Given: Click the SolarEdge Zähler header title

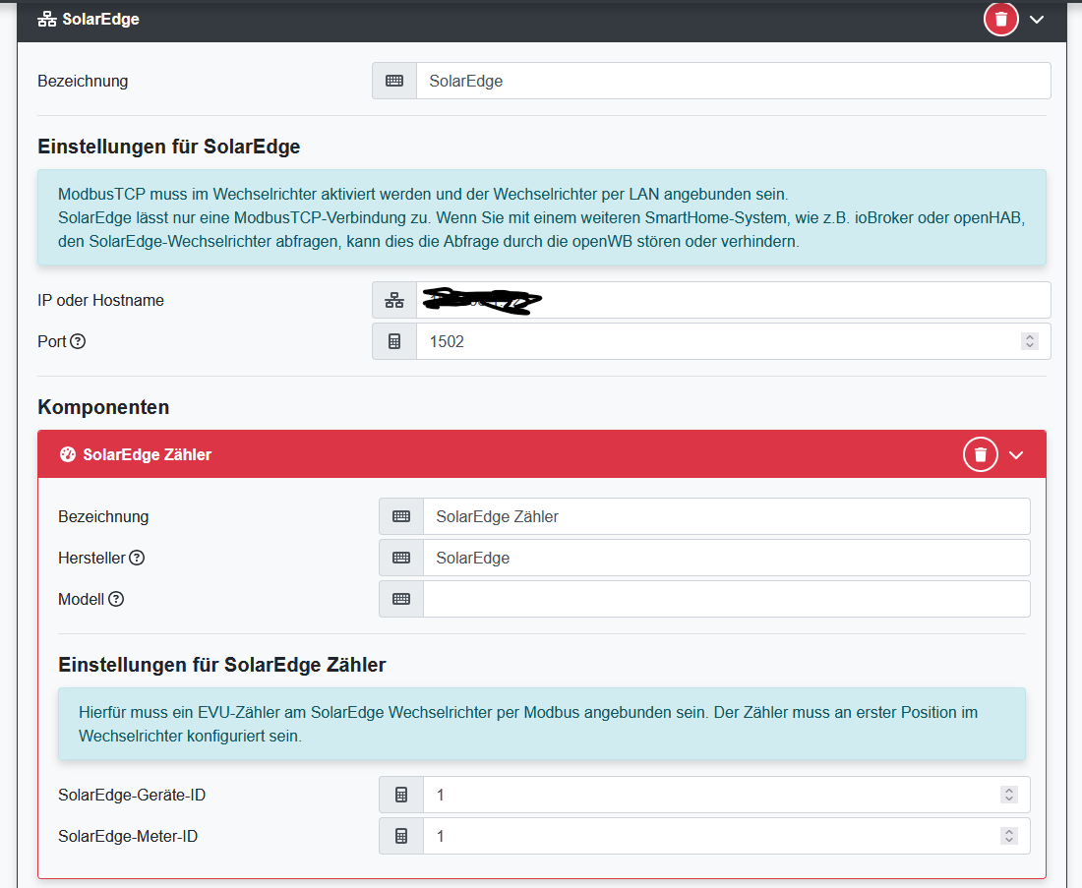Looking at the screenshot, I should (x=147, y=454).
